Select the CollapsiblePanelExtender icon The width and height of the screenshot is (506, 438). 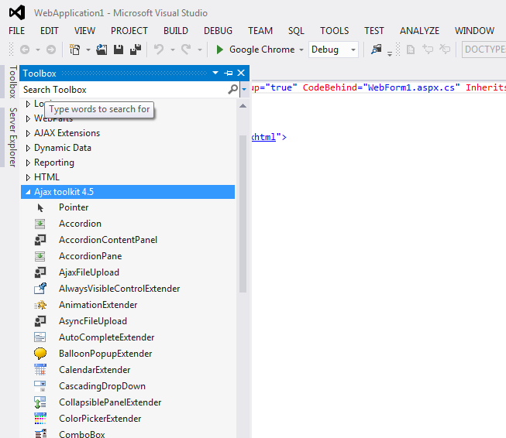click(x=40, y=402)
